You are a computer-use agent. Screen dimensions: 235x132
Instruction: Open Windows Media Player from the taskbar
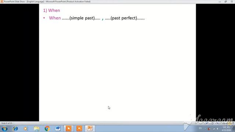(x=25, y=129)
